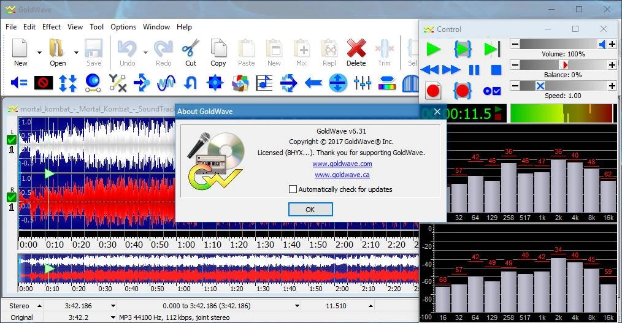Open the www.goldwave.ca link
The image size is (622, 323).
(x=342, y=175)
